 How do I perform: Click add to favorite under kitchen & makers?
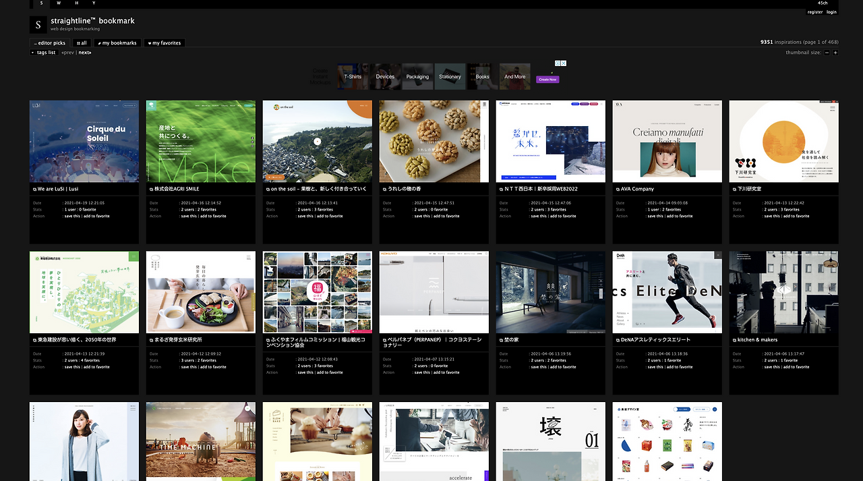pyautogui.click(x=796, y=367)
